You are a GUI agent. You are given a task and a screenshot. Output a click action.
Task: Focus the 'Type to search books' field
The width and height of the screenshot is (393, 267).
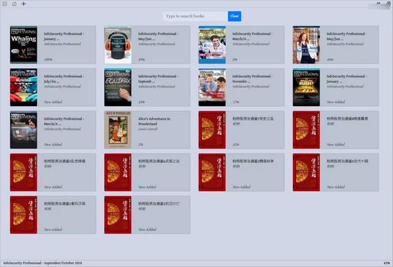tap(195, 16)
